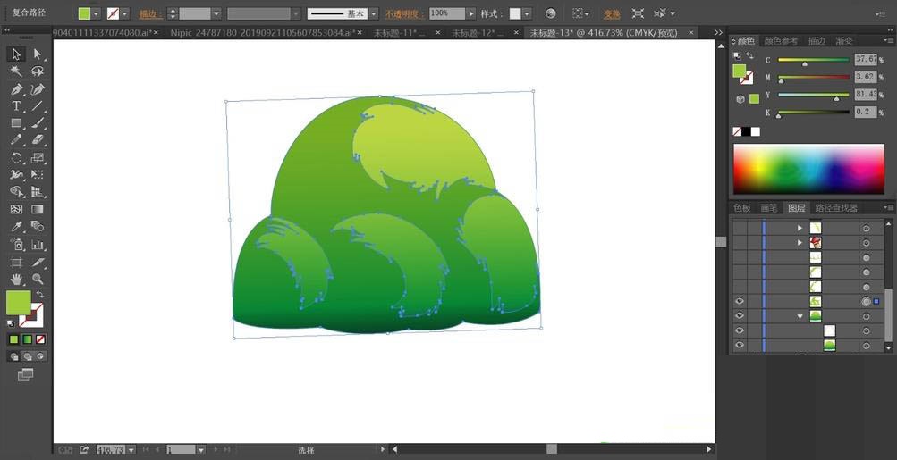Click the CMYK color spectrum bar

[x=808, y=168]
